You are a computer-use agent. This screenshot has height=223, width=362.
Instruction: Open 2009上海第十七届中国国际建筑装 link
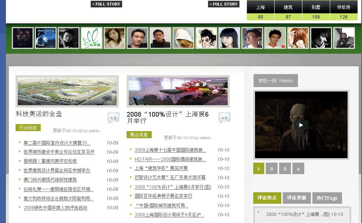(x=170, y=150)
